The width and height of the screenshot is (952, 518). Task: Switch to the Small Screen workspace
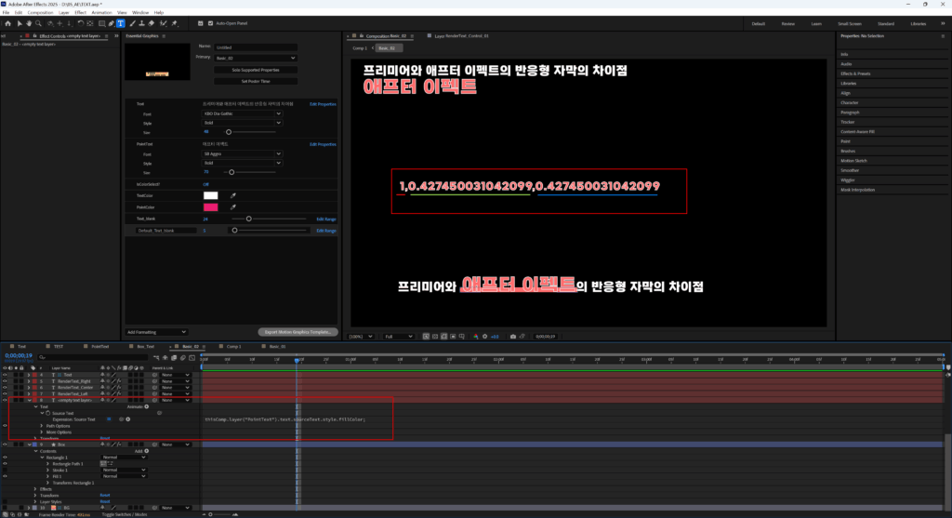coord(850,23)
